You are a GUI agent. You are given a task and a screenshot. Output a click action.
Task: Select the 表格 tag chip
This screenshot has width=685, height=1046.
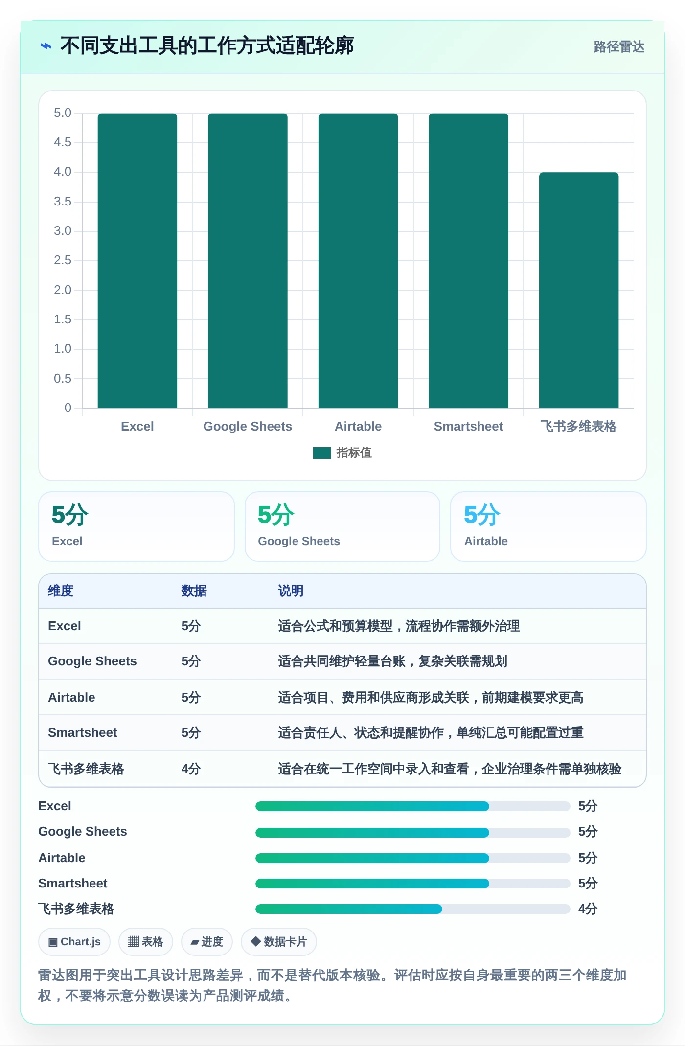[146, 942]
